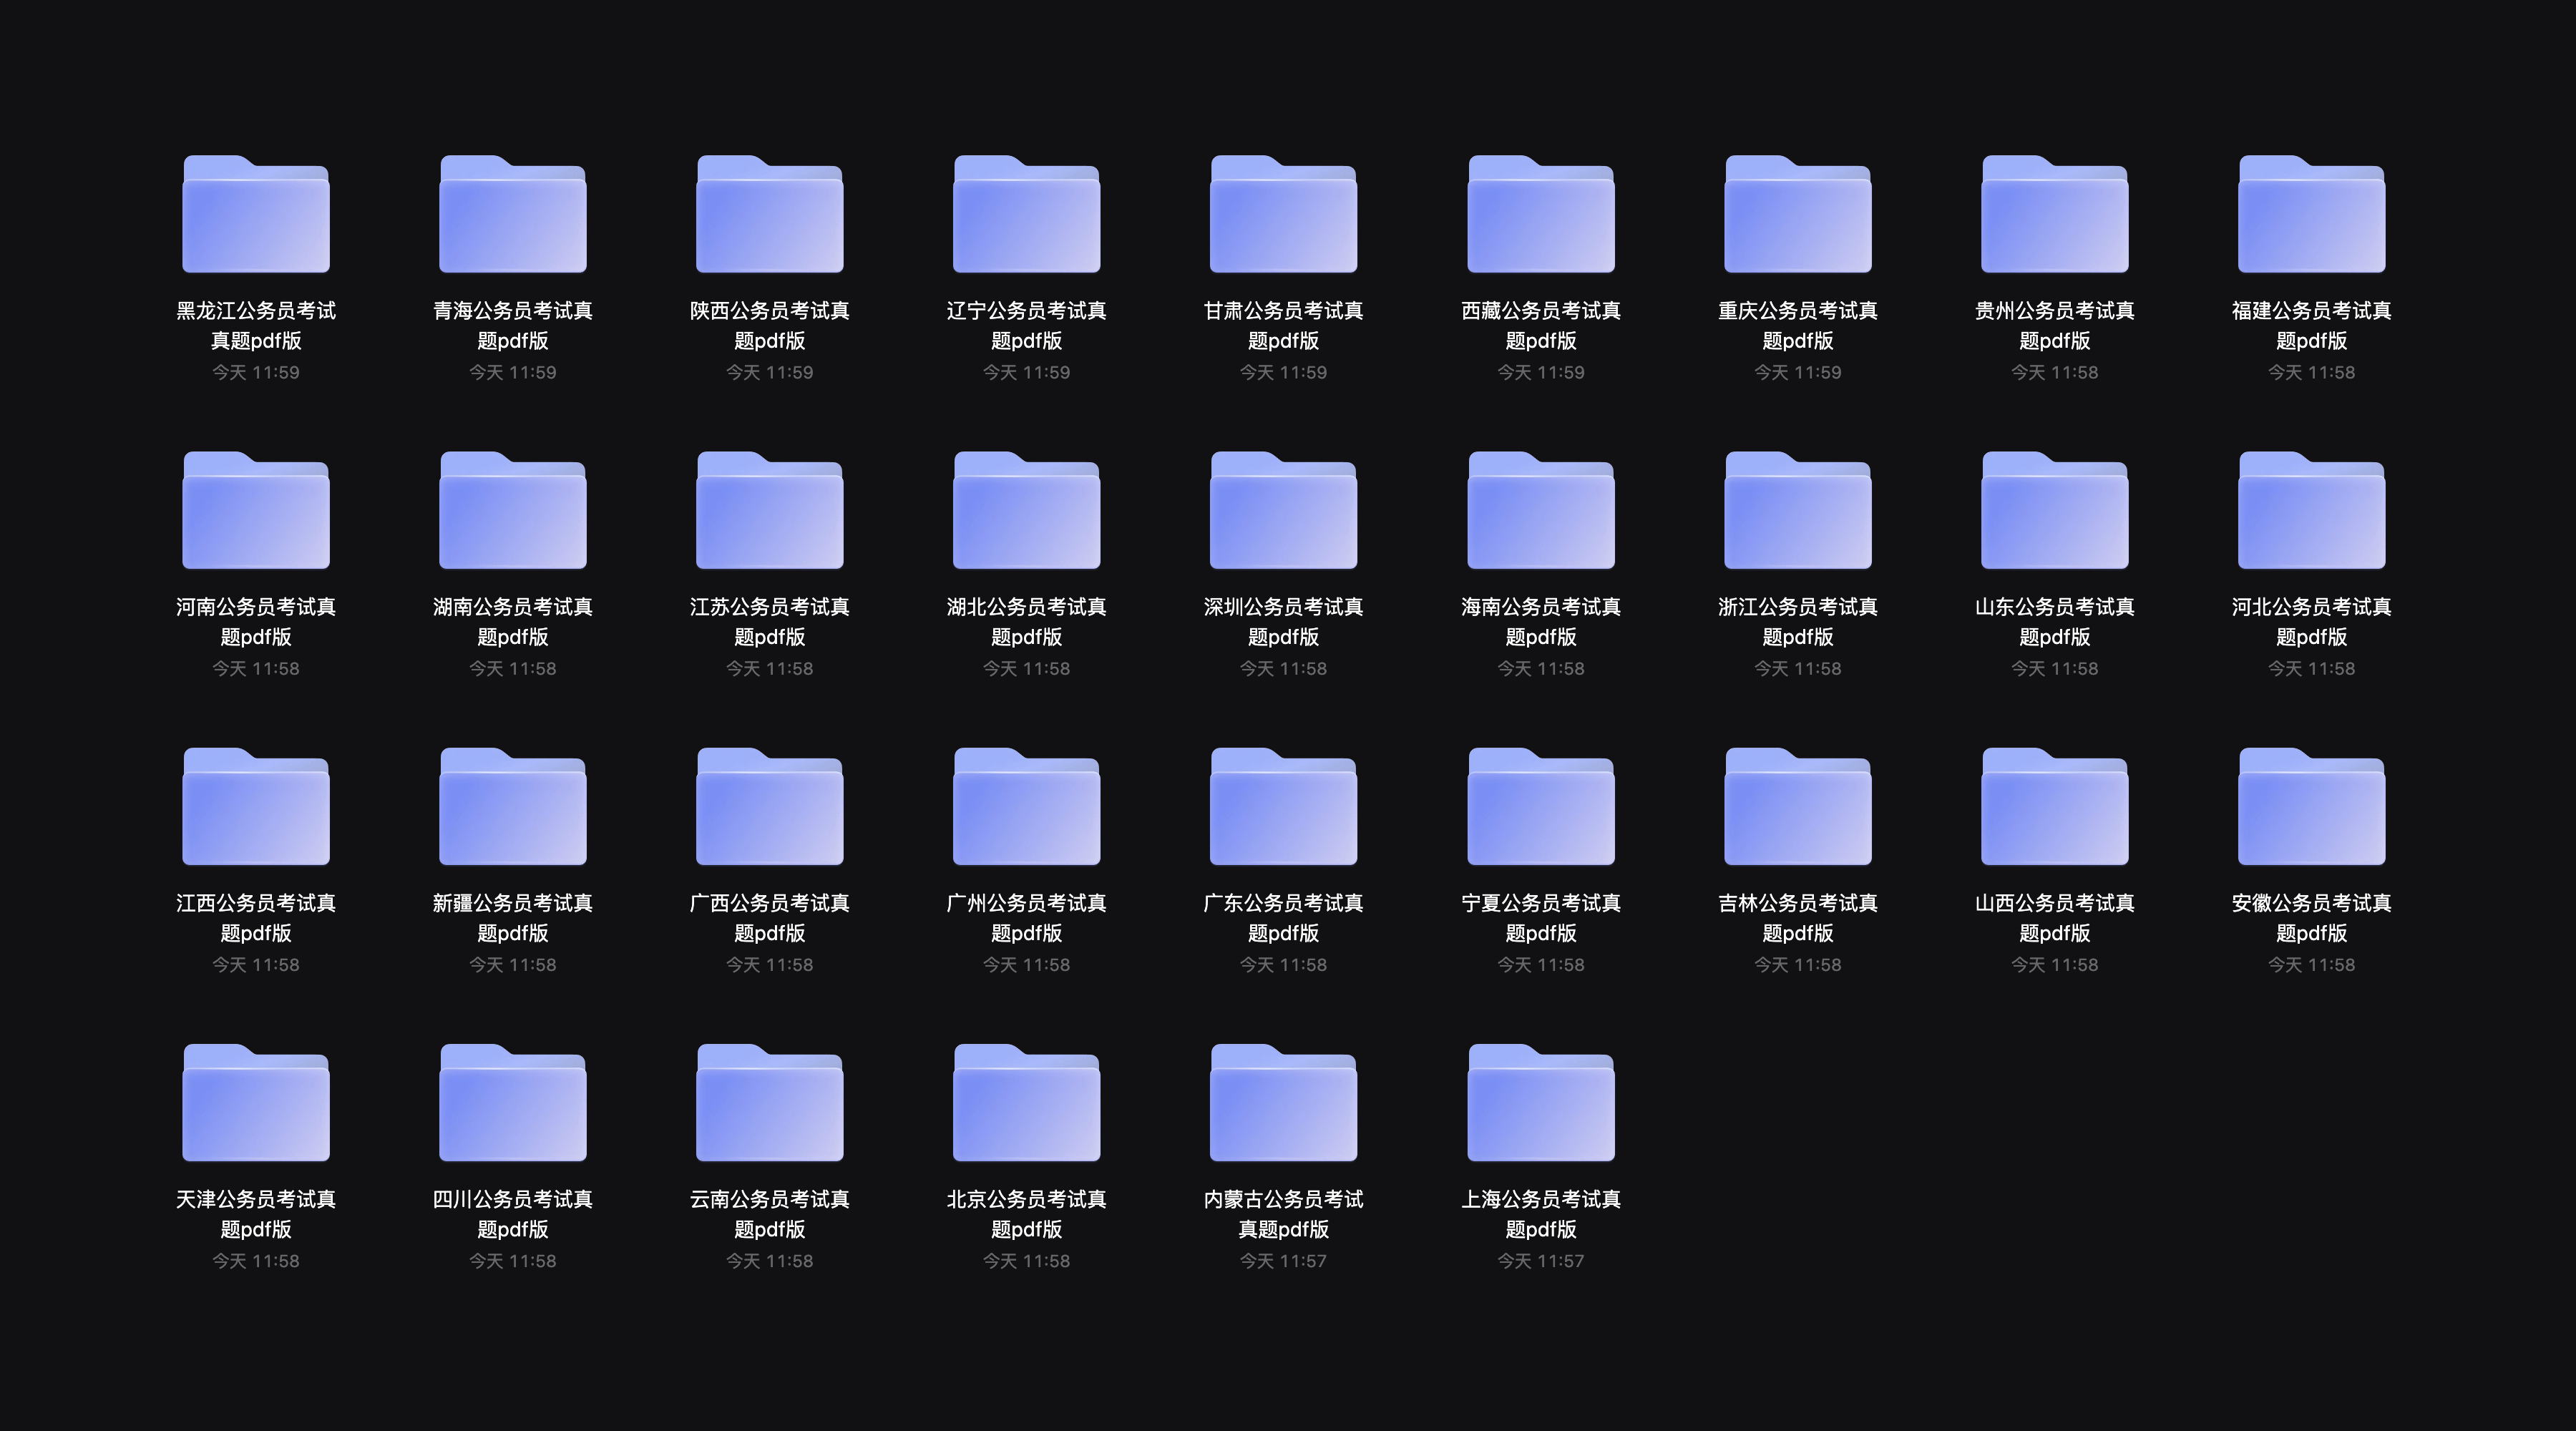The height and width of the screenshot is (1431, 2576).
Task: Click the 安徽公务员考试真题pdf版 folder icon
Action: 2312,806
